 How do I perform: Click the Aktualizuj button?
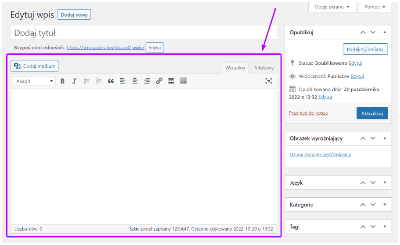(372, 113)
